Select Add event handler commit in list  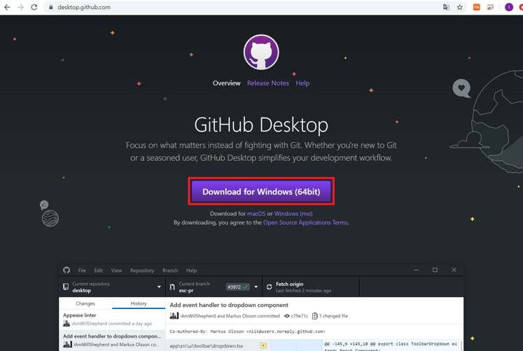[x=112, y=340]
